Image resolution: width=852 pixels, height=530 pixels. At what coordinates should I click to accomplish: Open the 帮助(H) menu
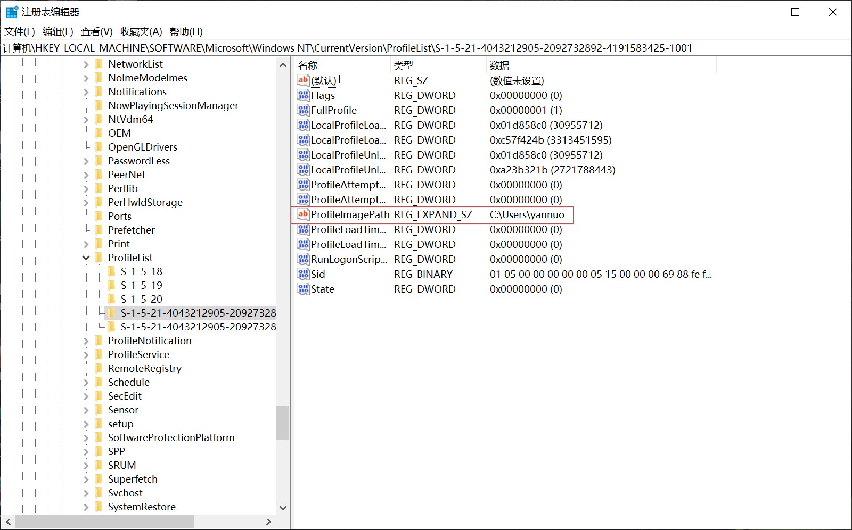click(x=186, y=31)
